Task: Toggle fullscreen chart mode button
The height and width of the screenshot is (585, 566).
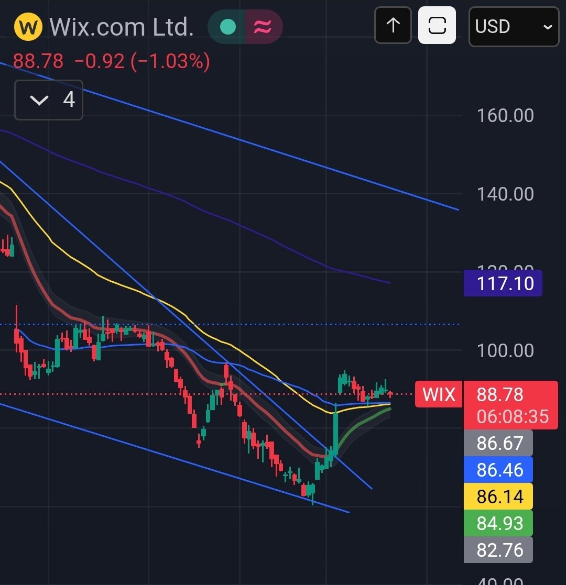Action: pyautogui.click(x=437, y=25)
